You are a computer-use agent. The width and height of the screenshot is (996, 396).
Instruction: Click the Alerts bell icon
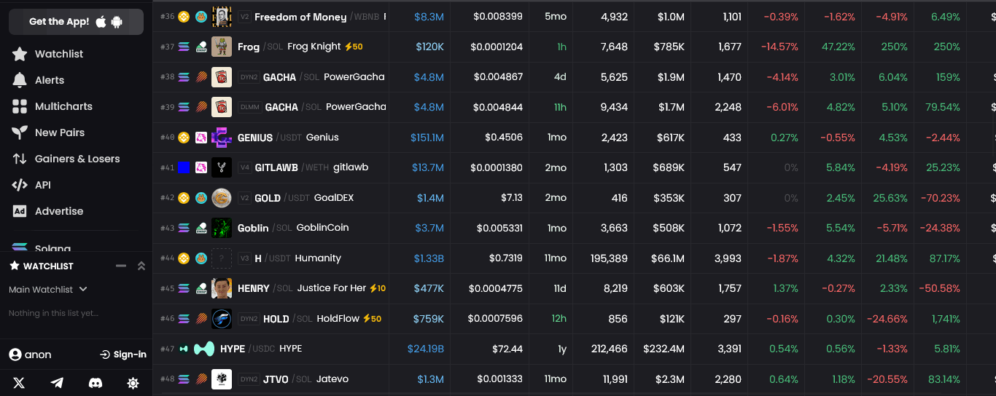pyautogui.click(x=20, y=80)
